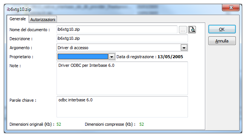This screenshot has height=137, width=246.
Task: Click the 'Dimensioni originali (Kb)' label
Action: click(x=32, y=124)
